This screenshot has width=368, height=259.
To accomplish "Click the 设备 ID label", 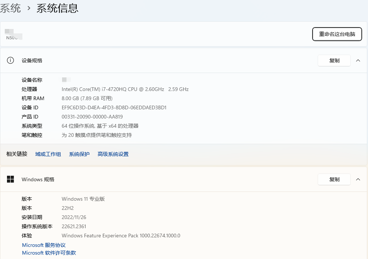I will pos(30,107).
